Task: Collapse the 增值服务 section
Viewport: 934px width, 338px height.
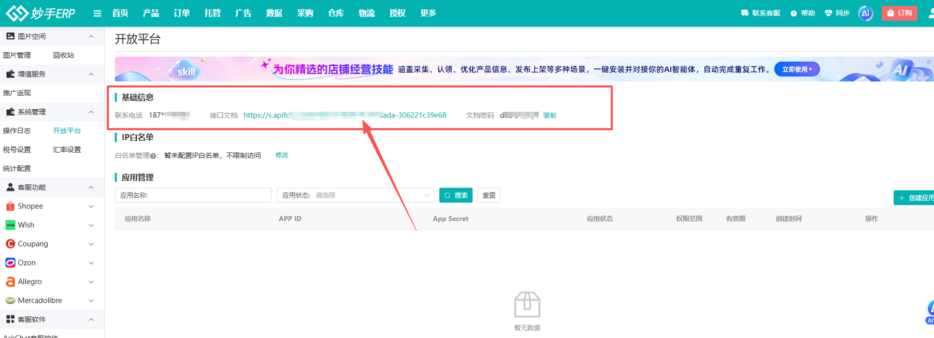Action: pos(91,74)
